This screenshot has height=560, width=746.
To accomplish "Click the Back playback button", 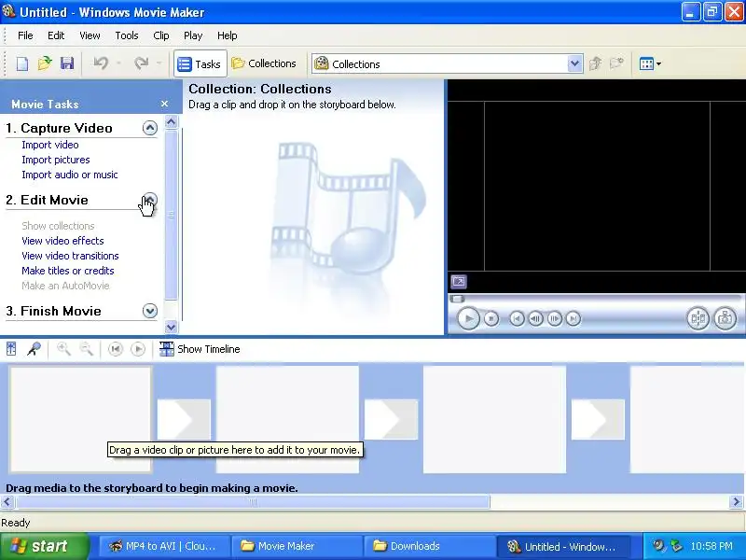I will (517, 318).
